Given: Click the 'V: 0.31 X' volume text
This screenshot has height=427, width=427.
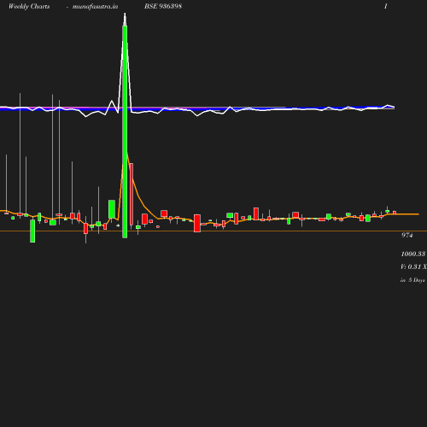Looking at the screenshot, I should [x=413, y=266].
